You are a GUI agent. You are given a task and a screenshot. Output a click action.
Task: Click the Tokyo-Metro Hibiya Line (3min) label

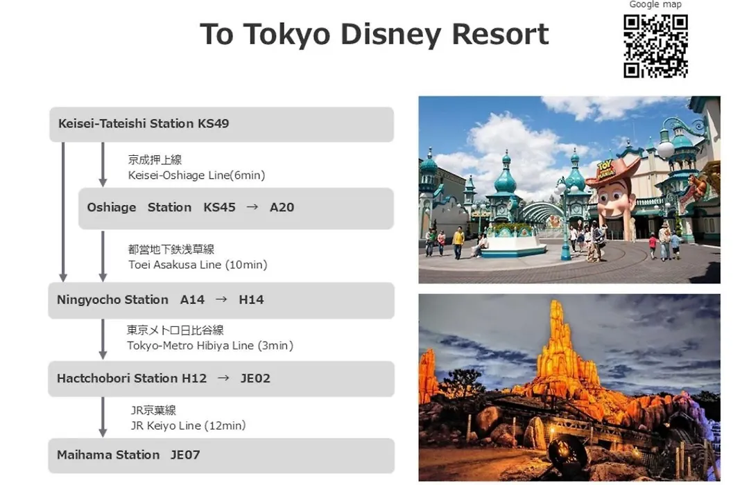(x=209, y=345)
